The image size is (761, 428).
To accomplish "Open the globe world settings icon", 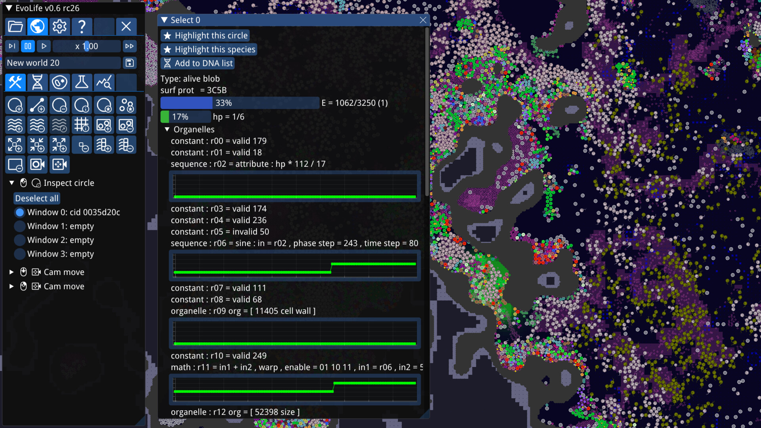I will 37,26.
